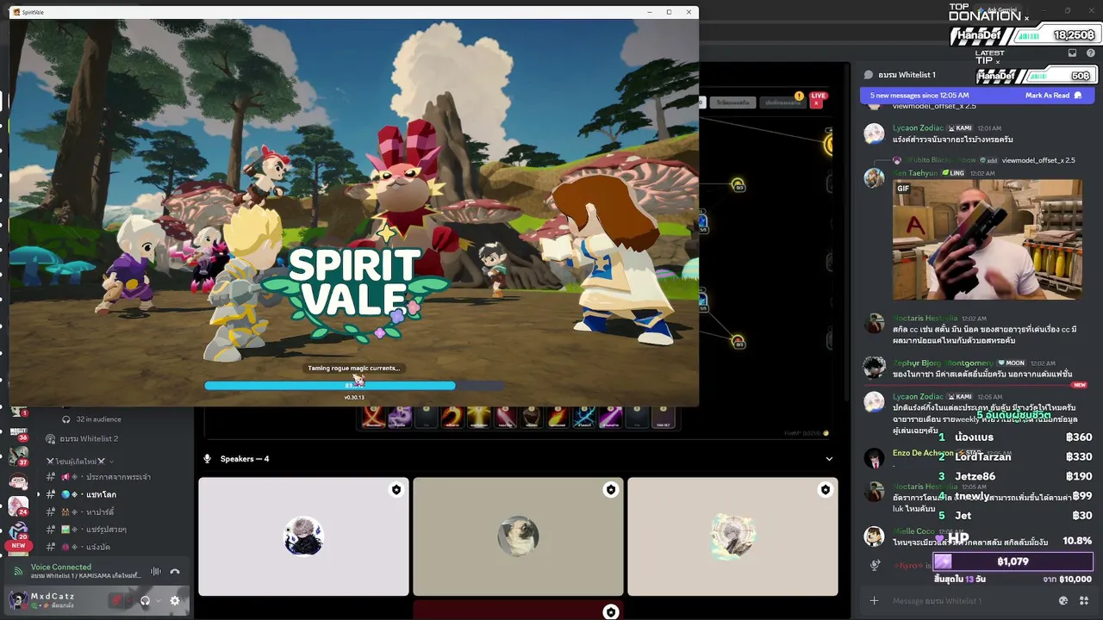Mute the microphone in the Discord user panel
This screenshot has width=1103, height=620.
[117, 600]
